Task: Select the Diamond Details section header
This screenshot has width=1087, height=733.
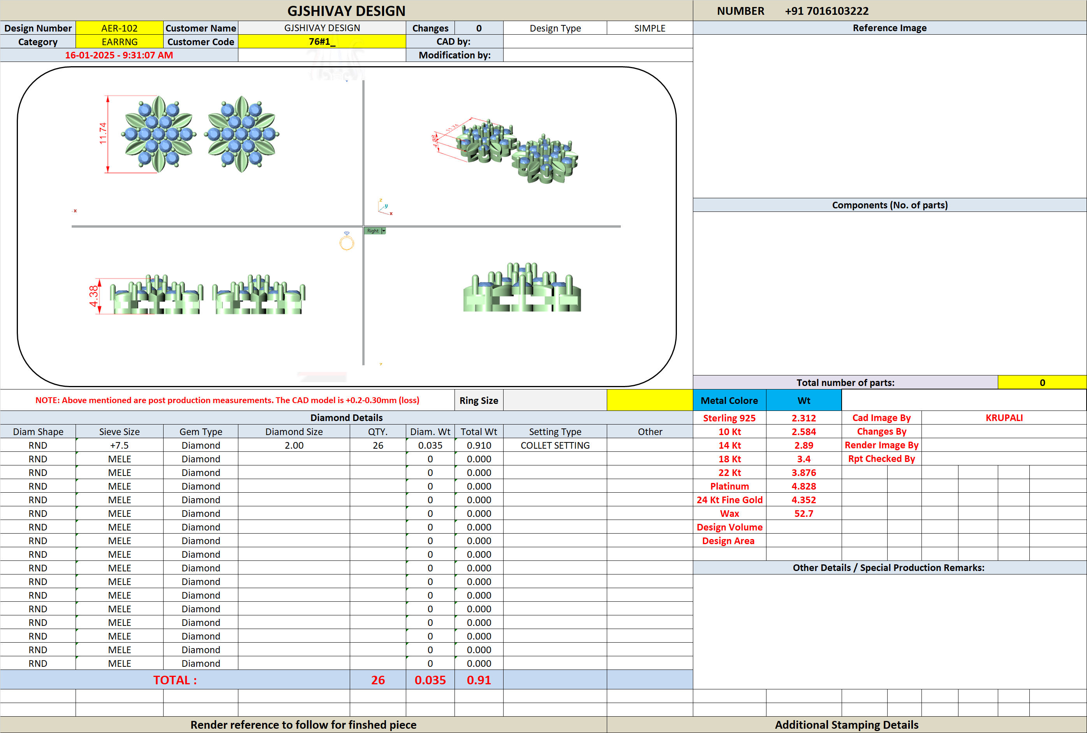Action: [346, 418]
